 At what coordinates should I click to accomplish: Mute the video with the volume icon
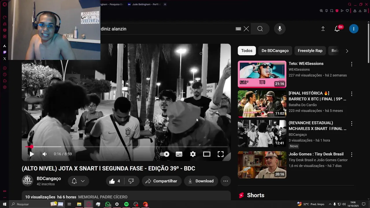45,154
